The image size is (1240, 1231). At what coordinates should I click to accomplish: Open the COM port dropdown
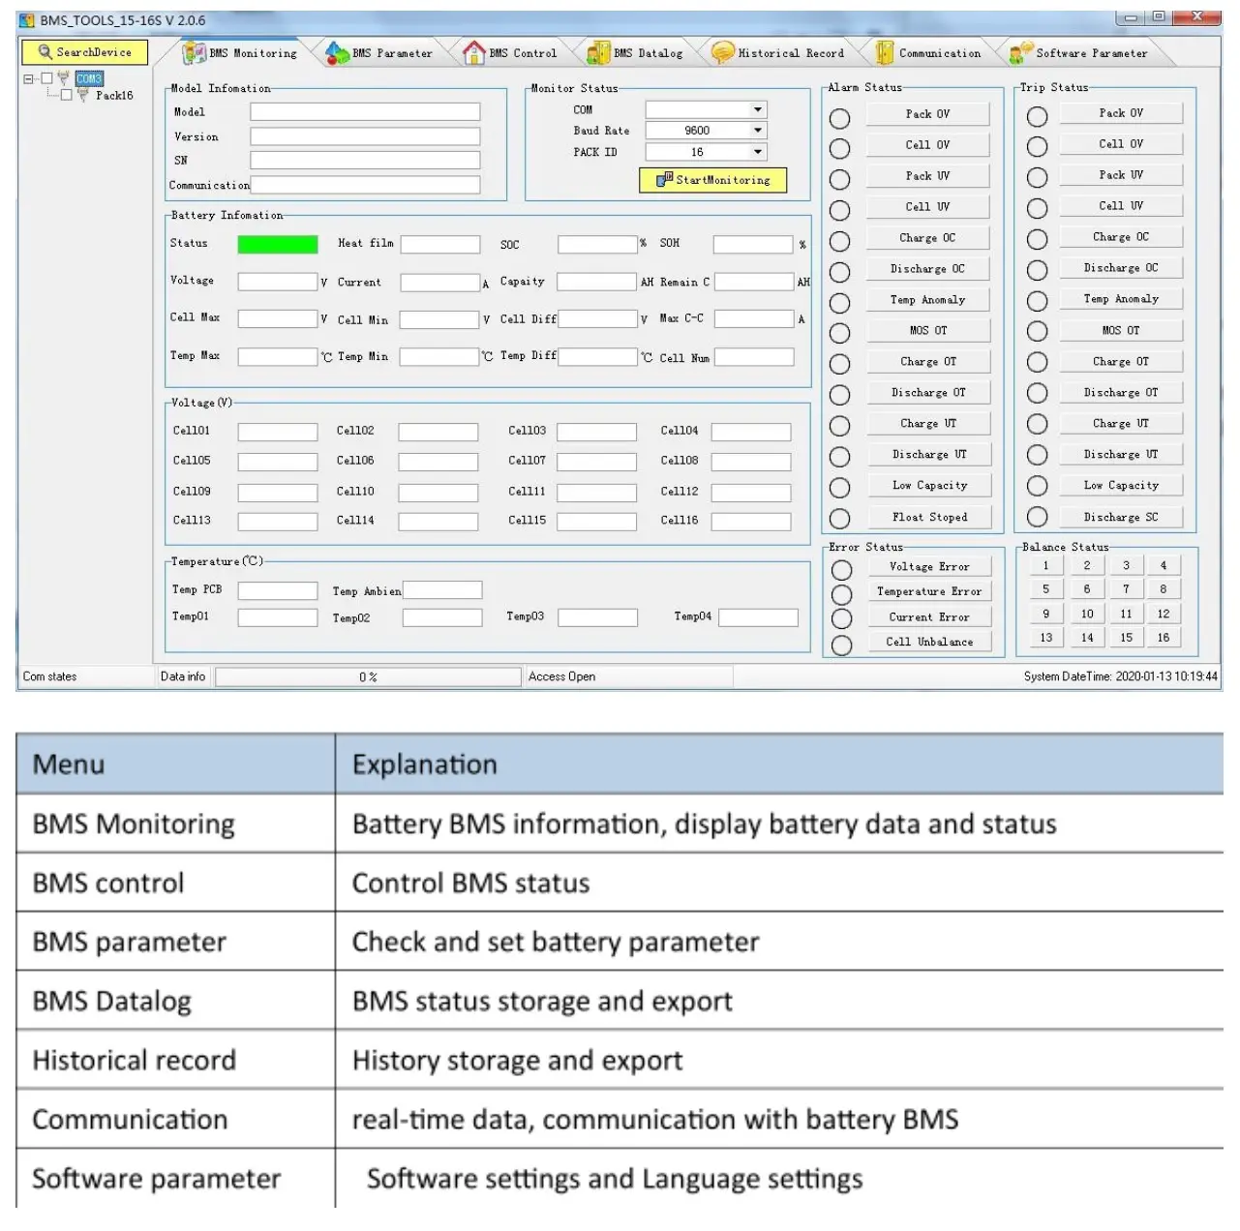[759, 110]
